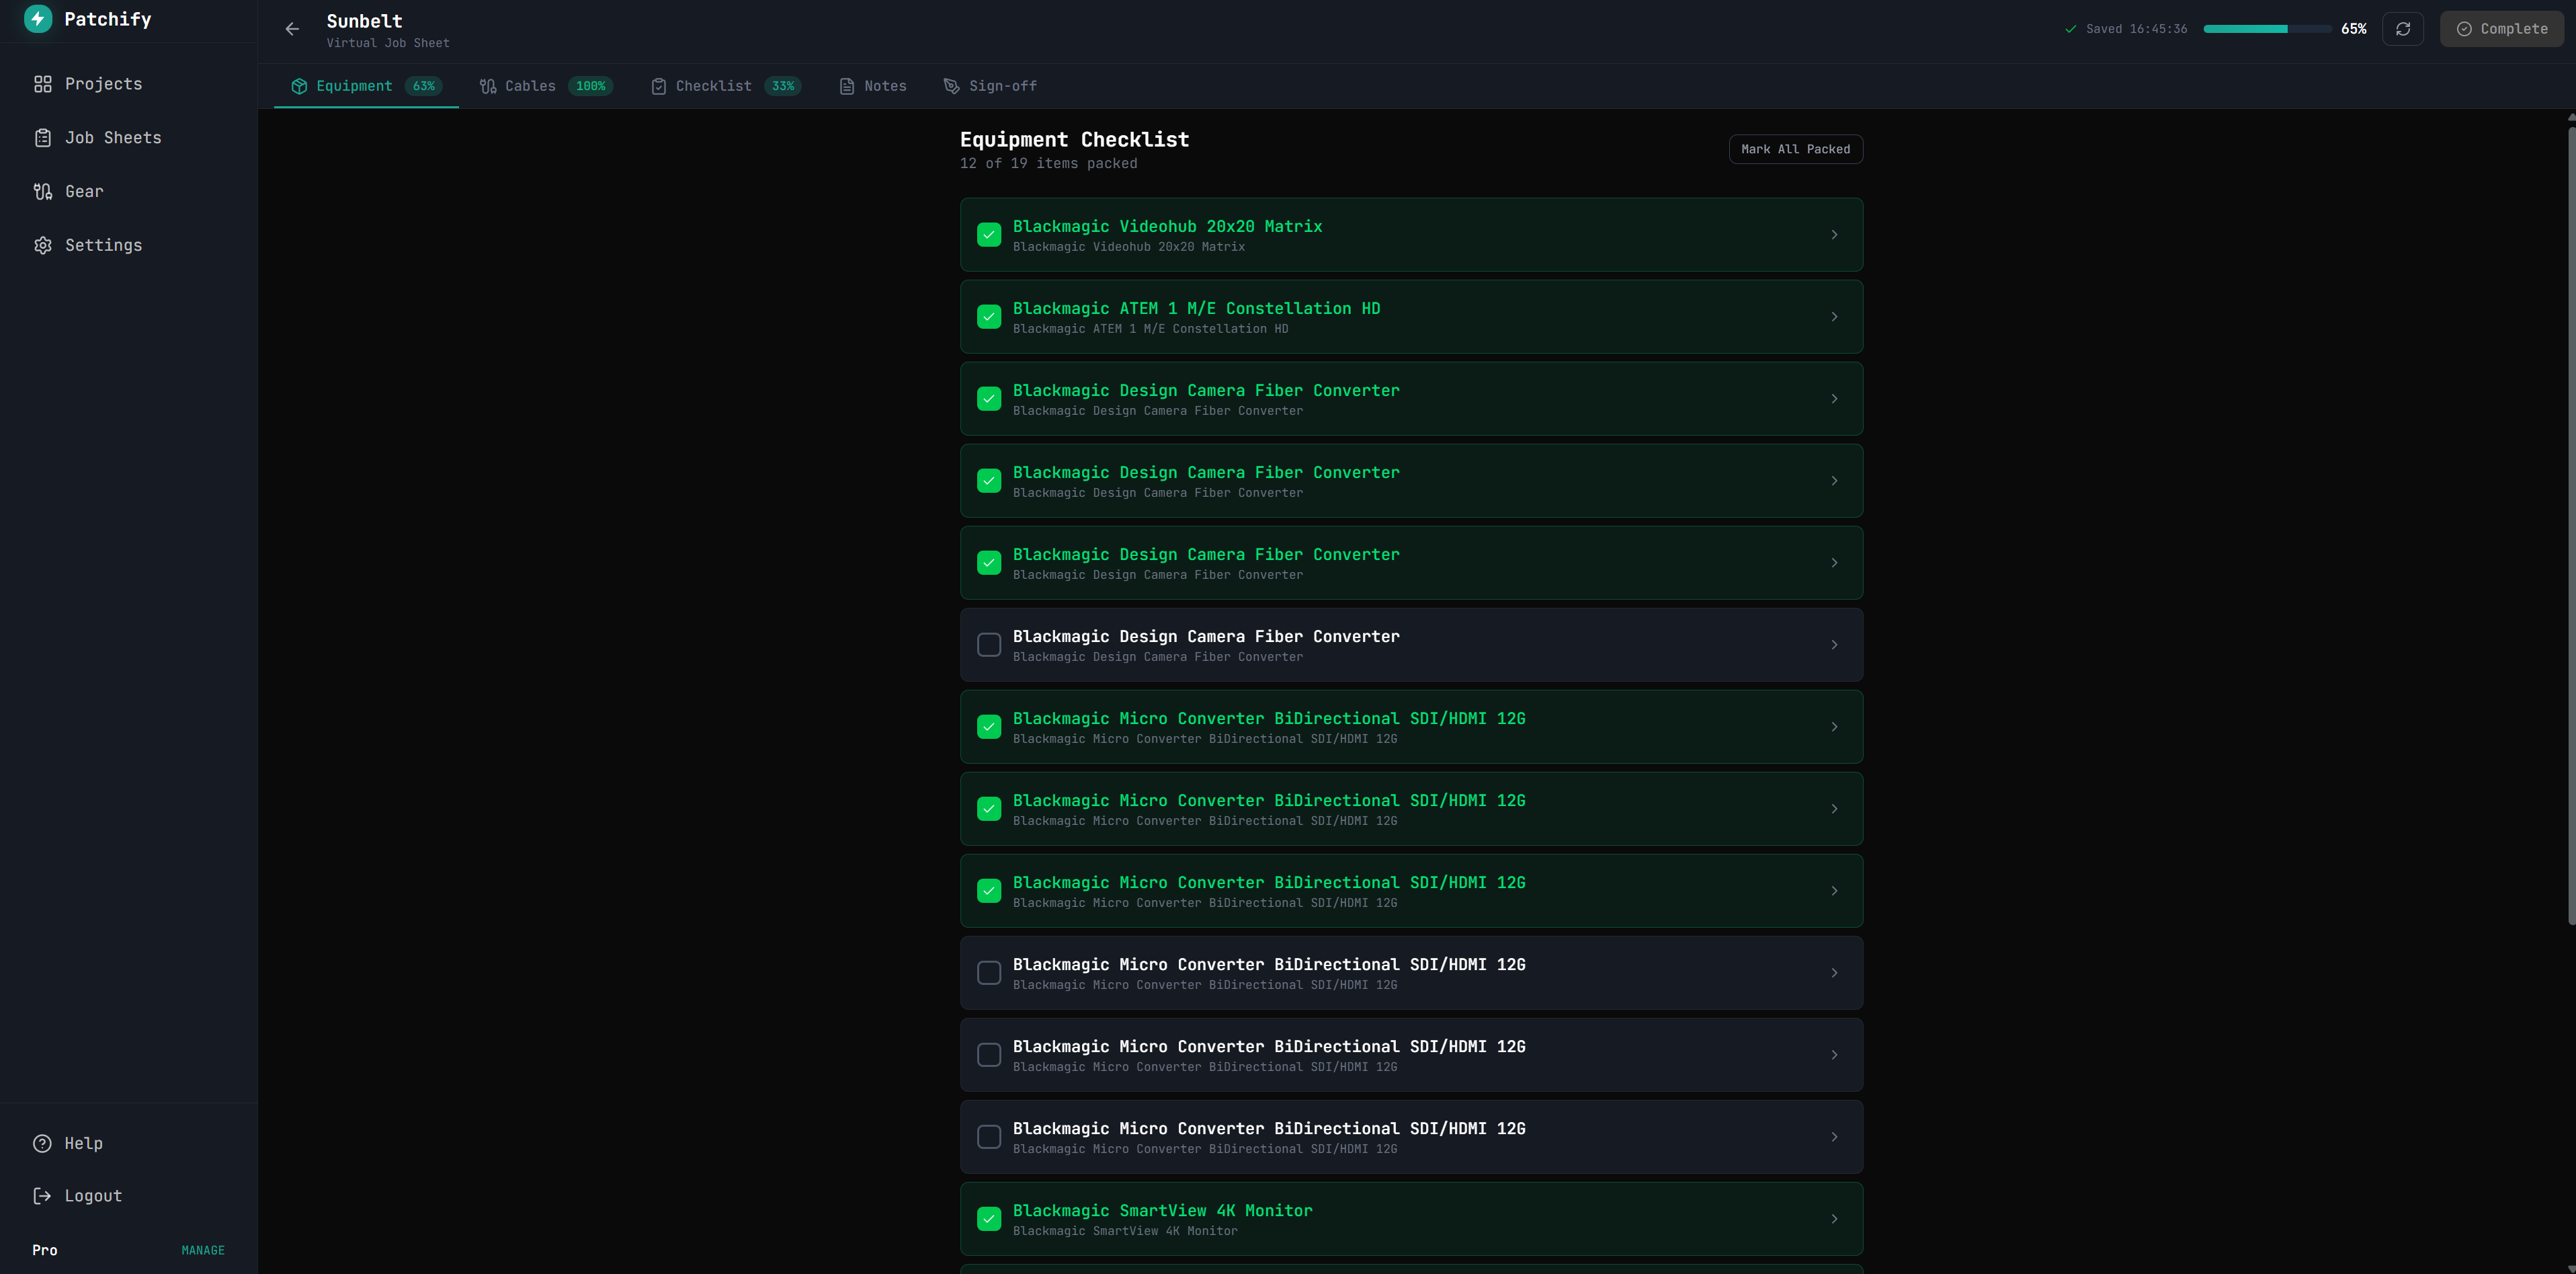This screenshot has width=2576, height=1274.
Task: Click the Mark All Packed button
Action: click(x=1795, y=148)
